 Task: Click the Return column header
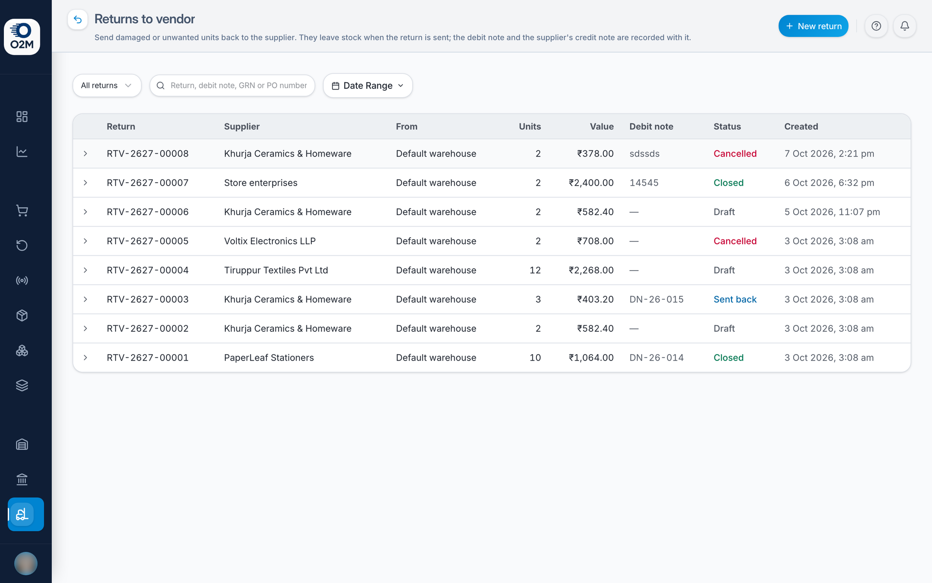[x=121, y=126]
